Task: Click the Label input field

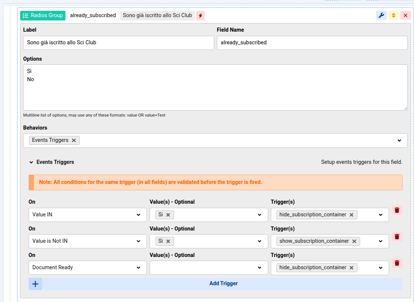Action: [118, 43]
